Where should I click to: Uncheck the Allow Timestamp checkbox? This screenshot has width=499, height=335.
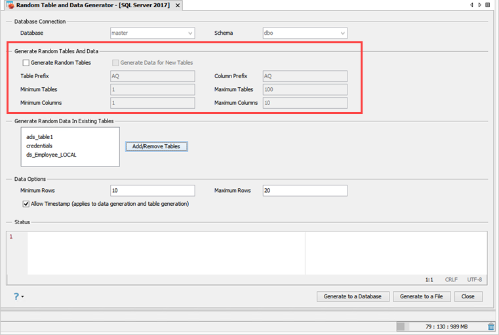[x=26, y=204]
